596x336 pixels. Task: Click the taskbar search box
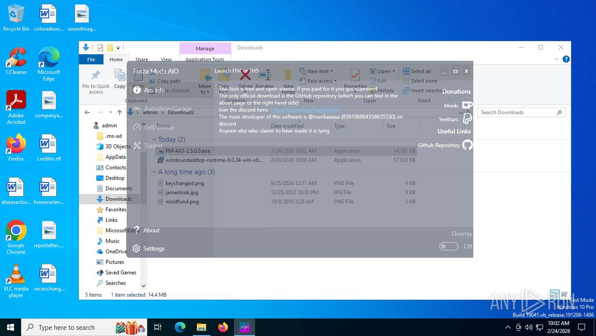point(85,327)
